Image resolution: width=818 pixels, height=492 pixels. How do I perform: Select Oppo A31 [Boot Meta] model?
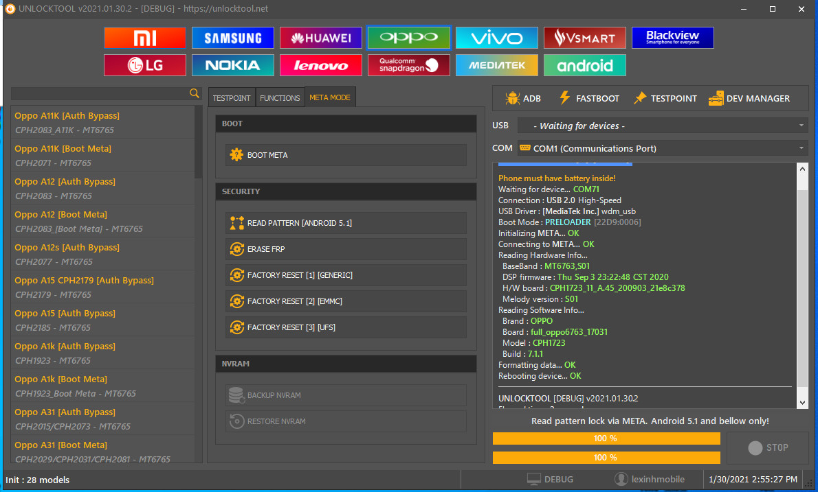pyautogui.click(x=103, y=450)
